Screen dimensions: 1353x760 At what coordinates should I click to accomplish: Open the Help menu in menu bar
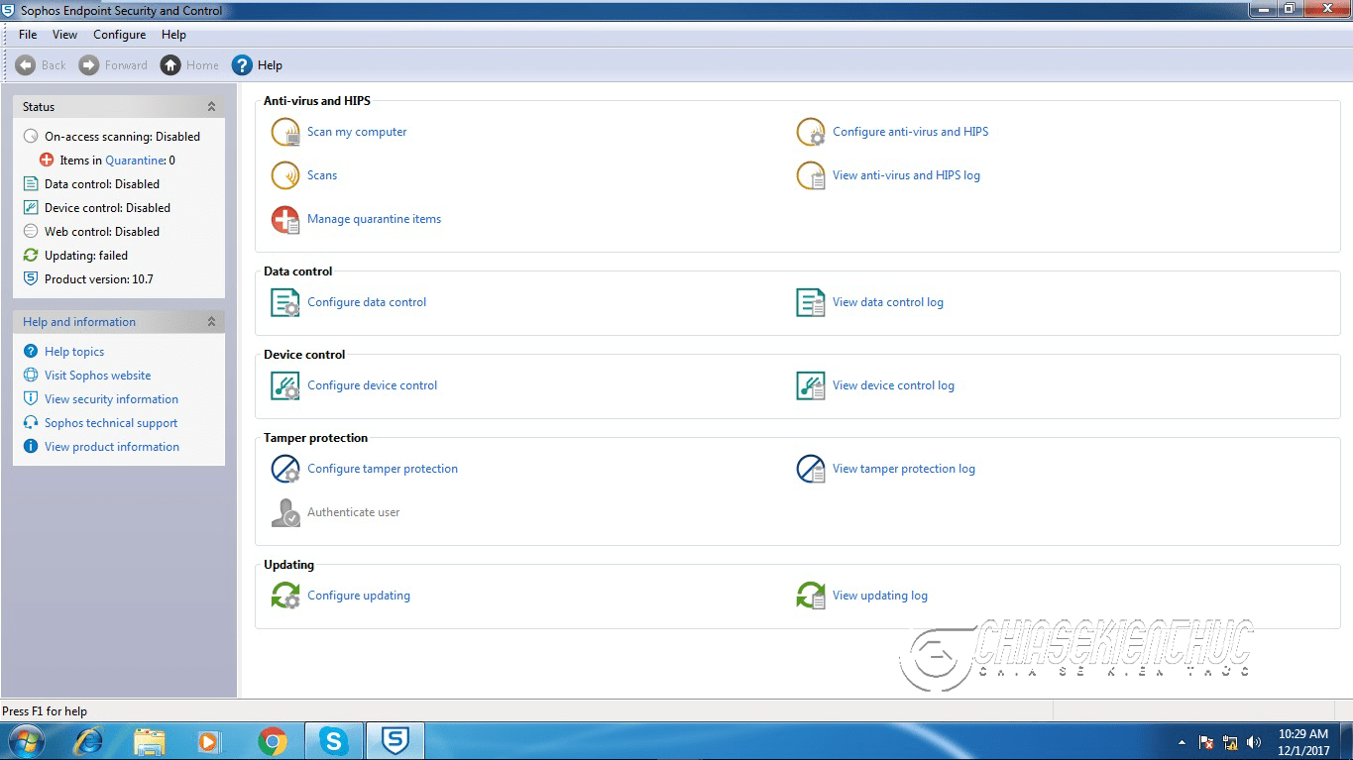(x=173, y=35)
